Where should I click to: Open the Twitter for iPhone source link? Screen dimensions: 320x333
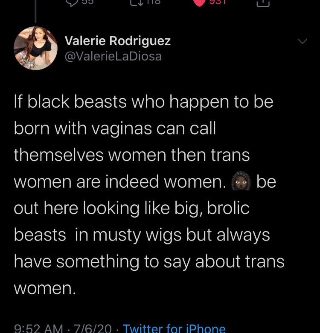tap(174, 328)
